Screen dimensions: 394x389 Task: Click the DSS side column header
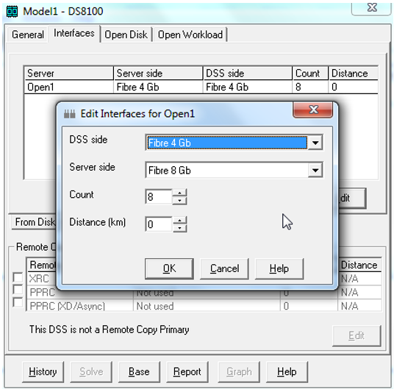click(x=248, y=74)
